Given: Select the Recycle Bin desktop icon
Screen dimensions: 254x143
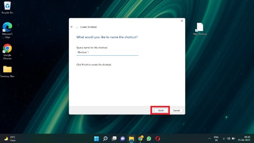Looking at the screenshot, I should coord(7,8).
